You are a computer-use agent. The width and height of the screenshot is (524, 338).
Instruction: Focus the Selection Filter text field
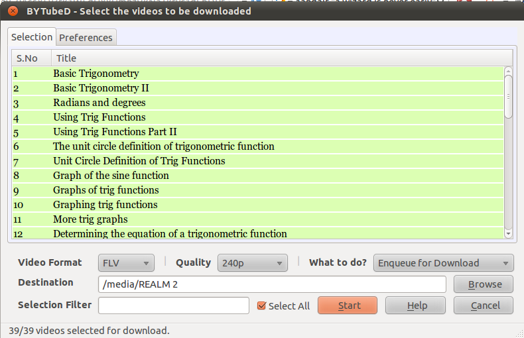(x=174, y=306)
